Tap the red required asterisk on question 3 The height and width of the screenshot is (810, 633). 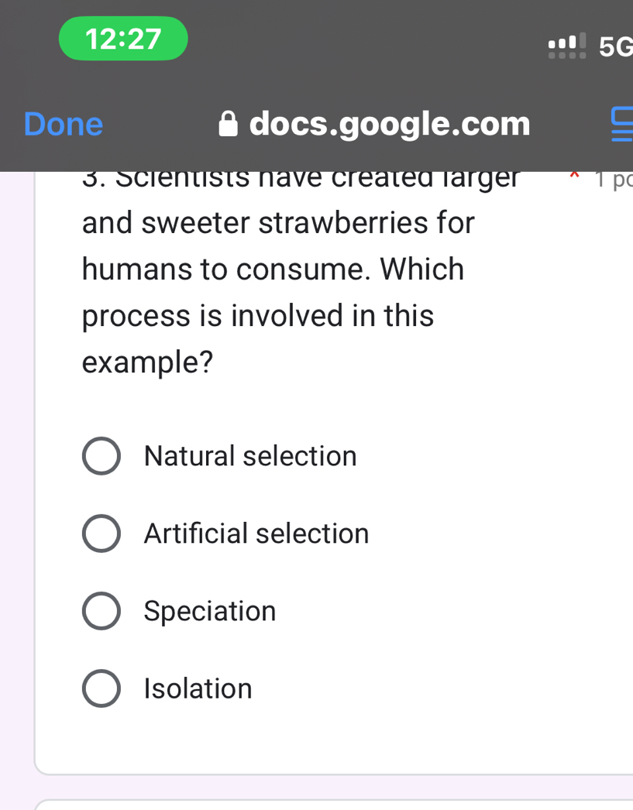pyautogui.click(x=573, y=177)
